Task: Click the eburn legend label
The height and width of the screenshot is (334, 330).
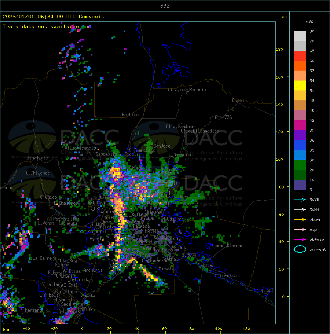Action: tap(315, 220)
